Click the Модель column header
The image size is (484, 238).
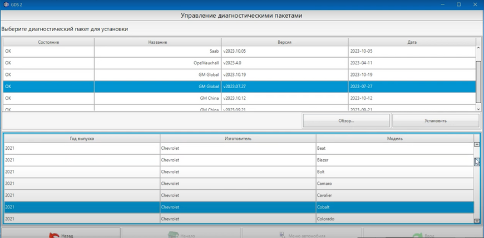[x=395, y=139]
